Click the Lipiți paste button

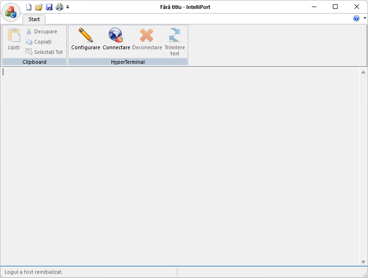[x=14, y=39]
